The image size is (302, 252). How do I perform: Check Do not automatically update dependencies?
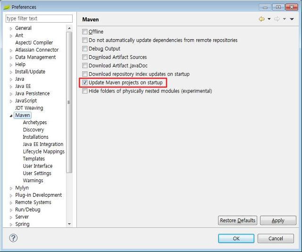[x=85, y=40]
